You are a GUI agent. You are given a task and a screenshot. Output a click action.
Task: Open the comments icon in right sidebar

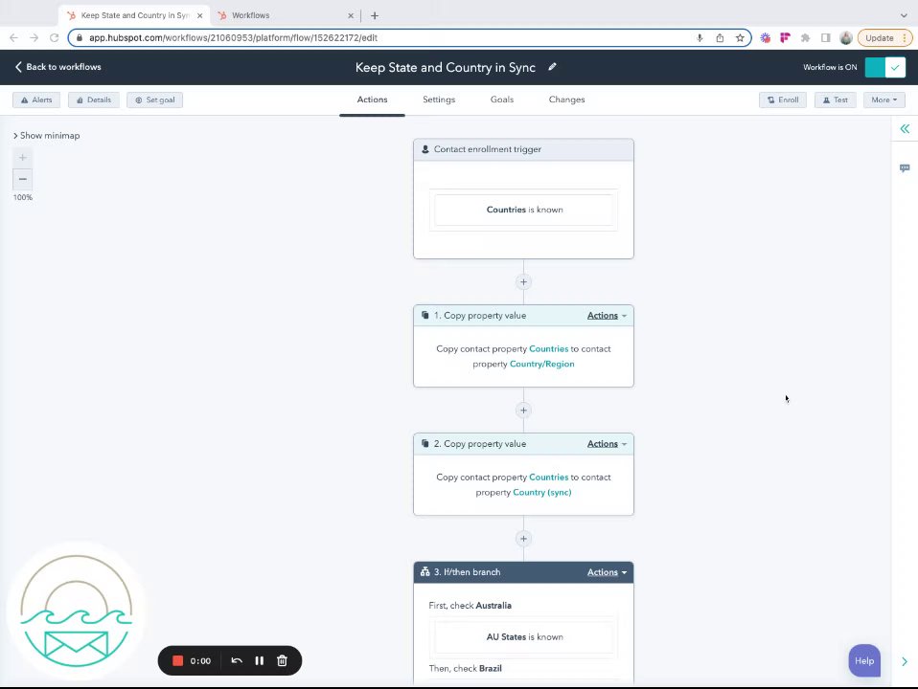tap(905, 167)
